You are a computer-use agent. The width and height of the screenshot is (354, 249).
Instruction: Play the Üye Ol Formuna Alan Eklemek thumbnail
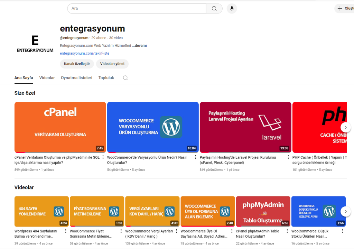pyautogui.click(x=208, y=211)
